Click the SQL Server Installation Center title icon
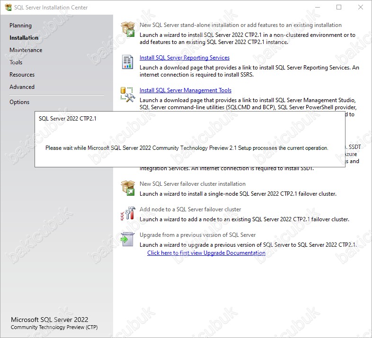The image size is (372, 338). click(x=9, y=8)
